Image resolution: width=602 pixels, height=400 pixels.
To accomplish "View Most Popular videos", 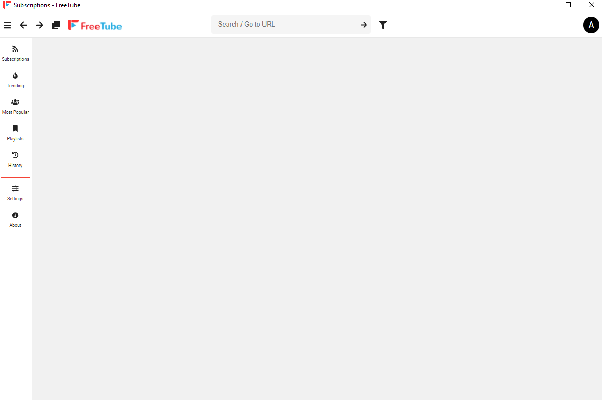I will (x=15, y=106).
